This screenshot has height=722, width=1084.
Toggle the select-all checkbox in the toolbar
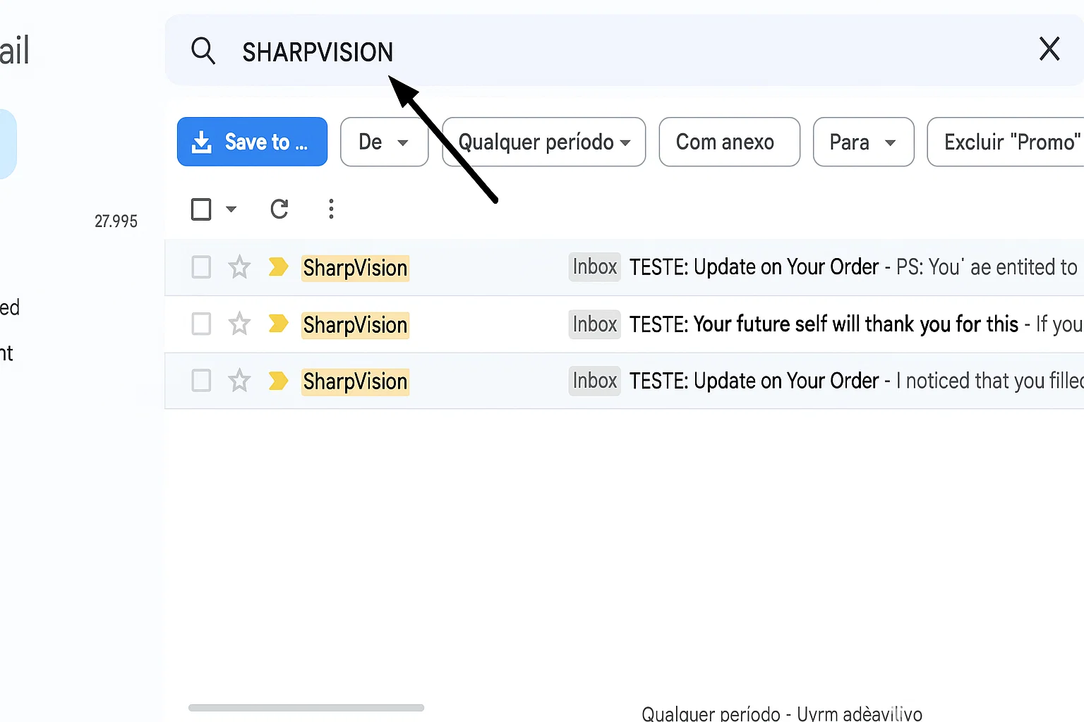click(x=201, y=209)
